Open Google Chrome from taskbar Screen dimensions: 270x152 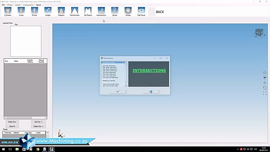(x=38, y=149)
